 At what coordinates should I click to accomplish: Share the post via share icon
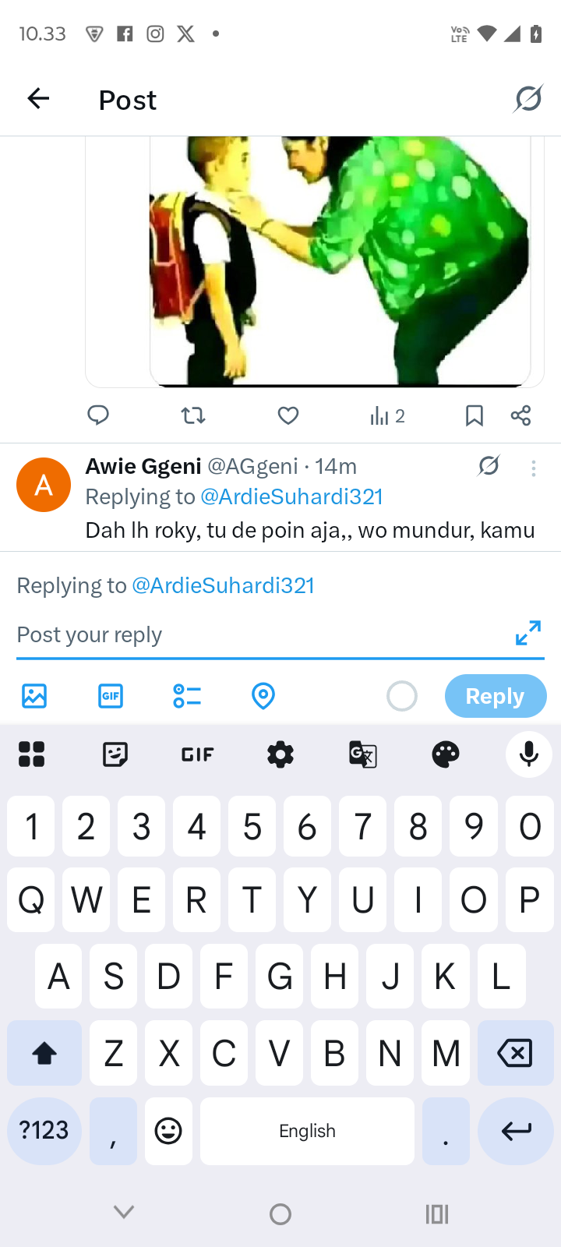[521, 415]
